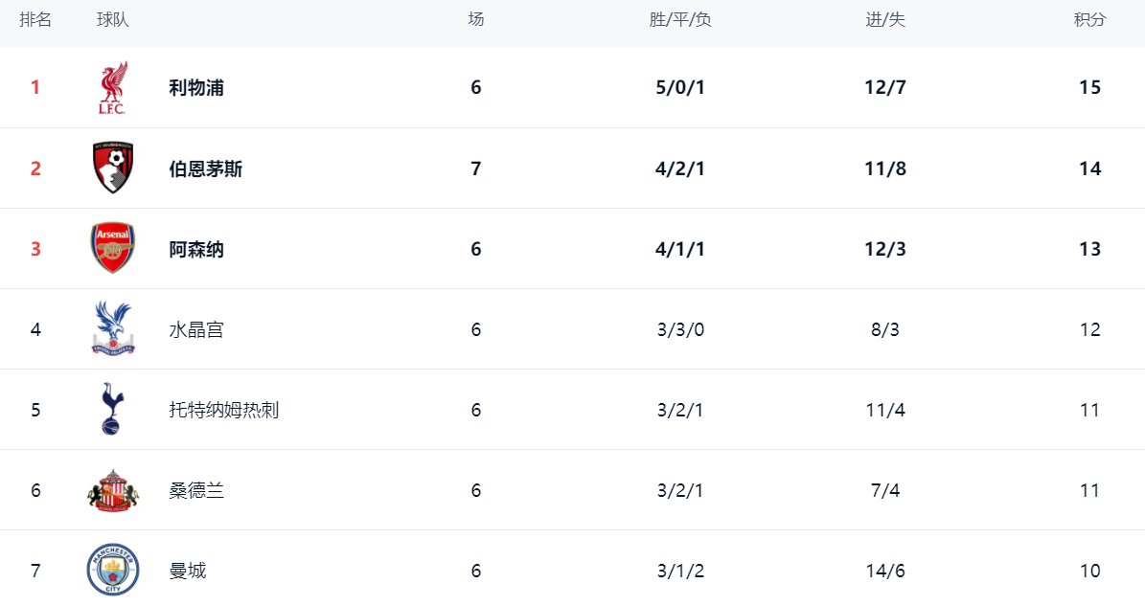
Task: Click the Crystal Palace eagle crest
Action: click(112, 329)
